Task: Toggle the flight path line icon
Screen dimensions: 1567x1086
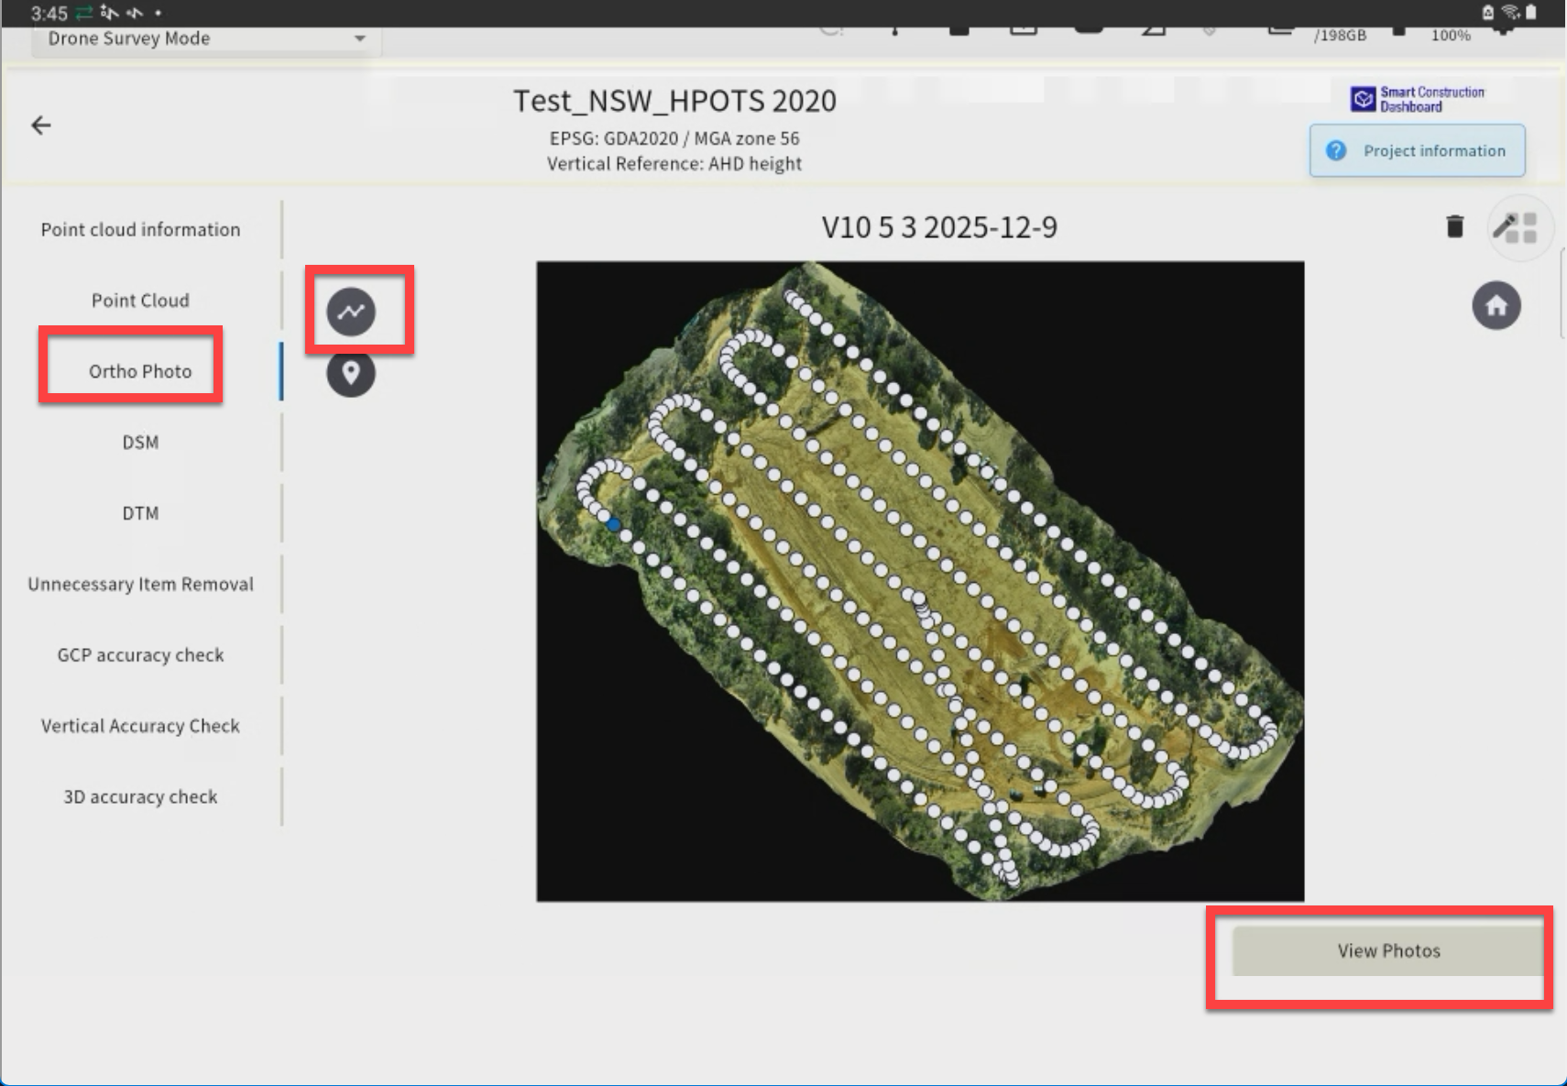Action: (x=351, y=312)
